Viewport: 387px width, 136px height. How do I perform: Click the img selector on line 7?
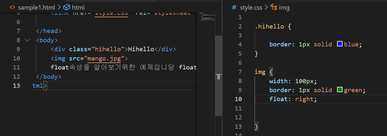pyautogui.click(x=260, y=72)
